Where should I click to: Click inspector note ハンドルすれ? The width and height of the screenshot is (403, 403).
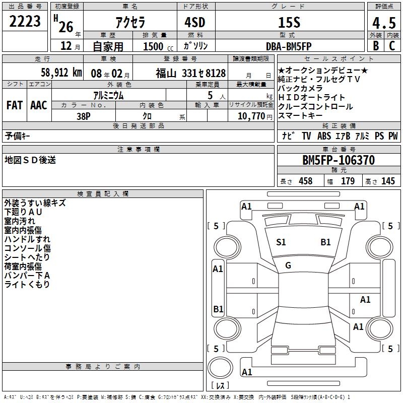click(27, 239)
